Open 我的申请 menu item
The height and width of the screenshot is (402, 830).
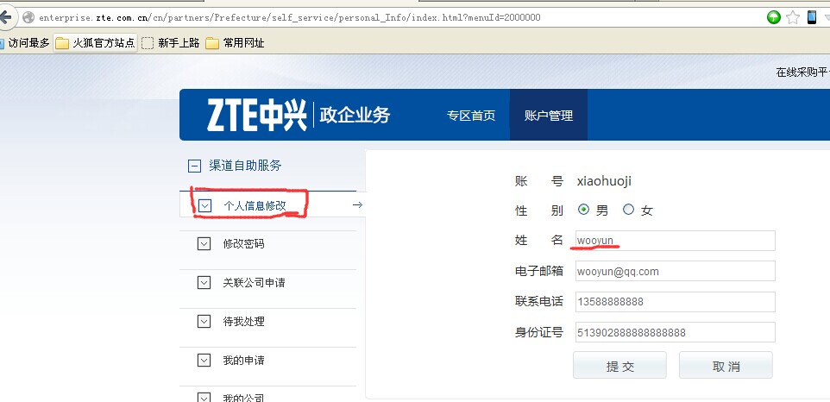click(x=243, y=361)
